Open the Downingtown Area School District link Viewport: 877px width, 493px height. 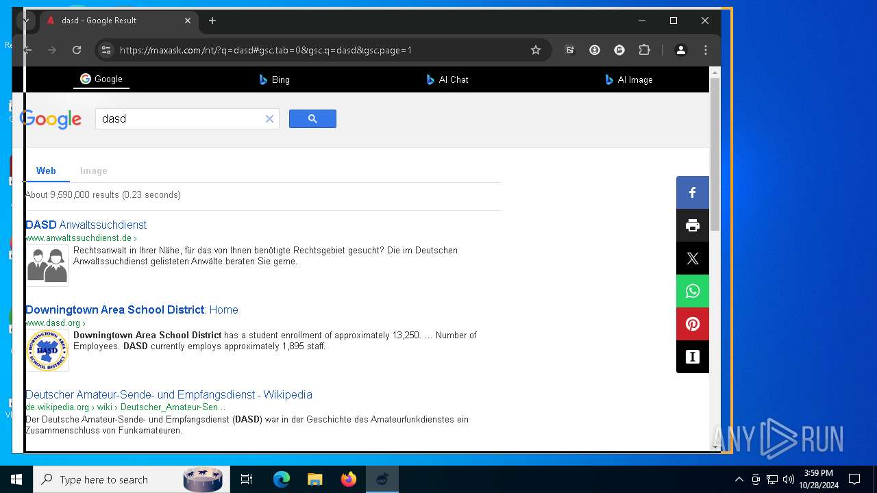point(132,309)
